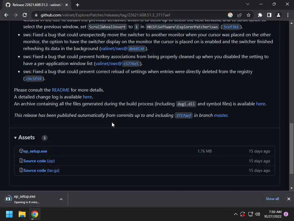The width and height of the screenshot is (294, 221).
Task: Open the tab search dropdown arrow
Action: (248, 4)
